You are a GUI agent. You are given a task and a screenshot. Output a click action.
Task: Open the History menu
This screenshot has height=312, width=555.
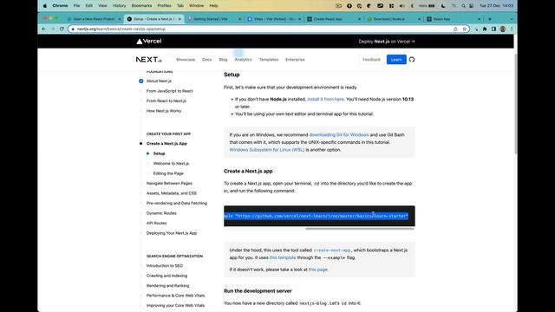(119, 6)
